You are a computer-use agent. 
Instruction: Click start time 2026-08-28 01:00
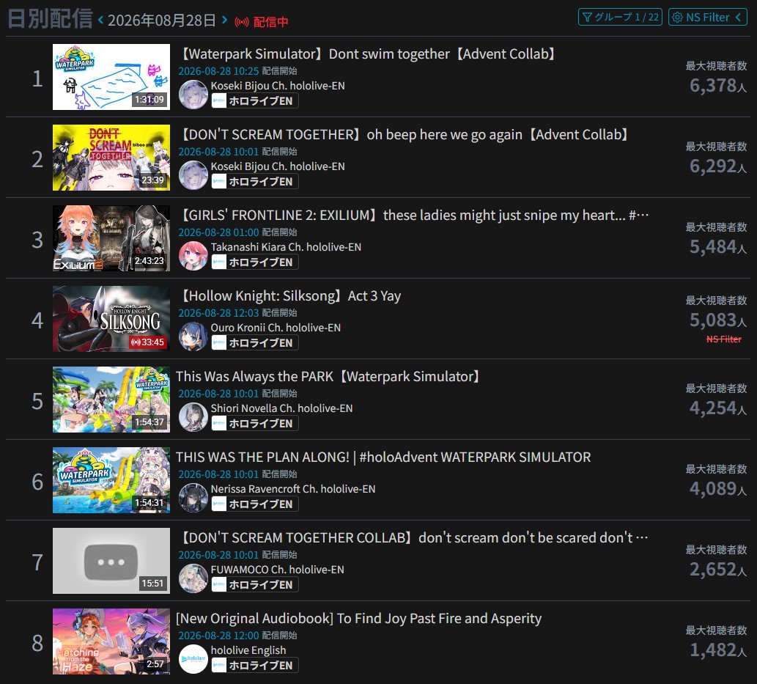click(x=218, y=232)
